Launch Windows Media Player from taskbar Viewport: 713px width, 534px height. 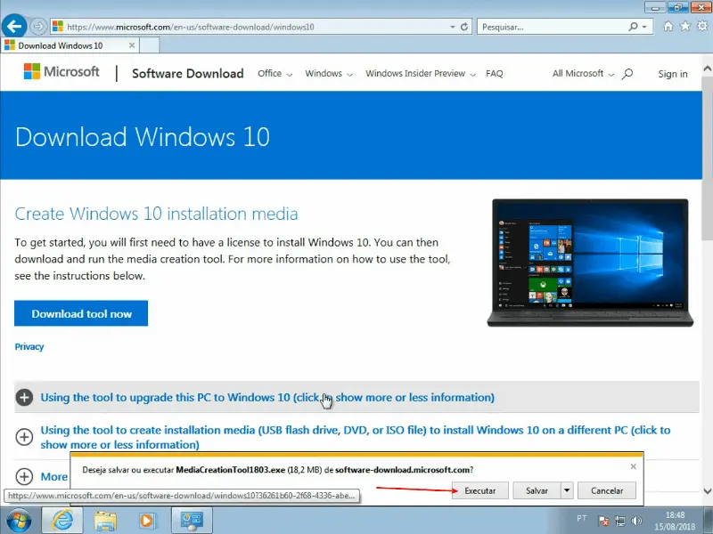coord(147,521)
